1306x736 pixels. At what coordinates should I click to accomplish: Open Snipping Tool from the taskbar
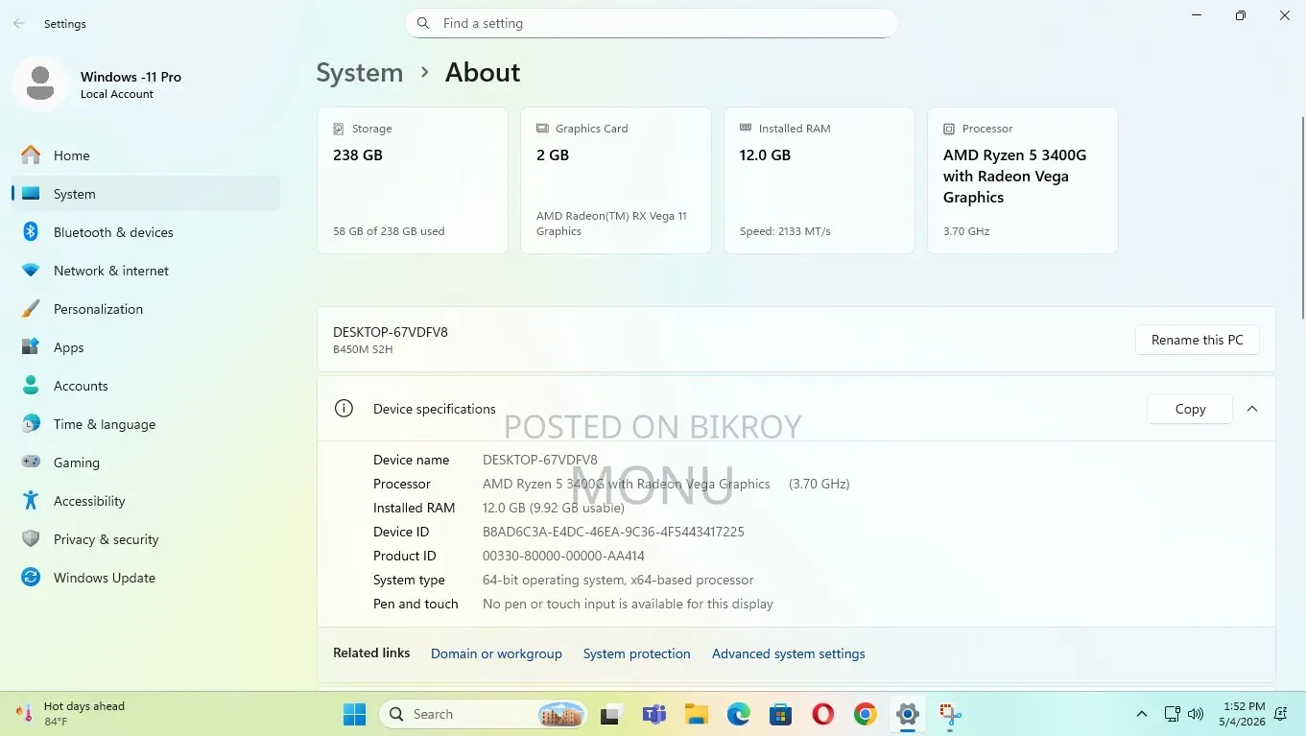[x=950, y=714]
